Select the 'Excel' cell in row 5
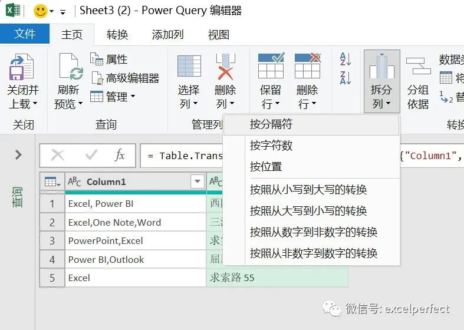Viewport: 464px width, 330px height. coord(136,278)
